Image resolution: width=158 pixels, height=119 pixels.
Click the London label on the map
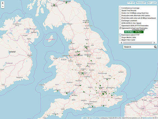pos(104,92)
